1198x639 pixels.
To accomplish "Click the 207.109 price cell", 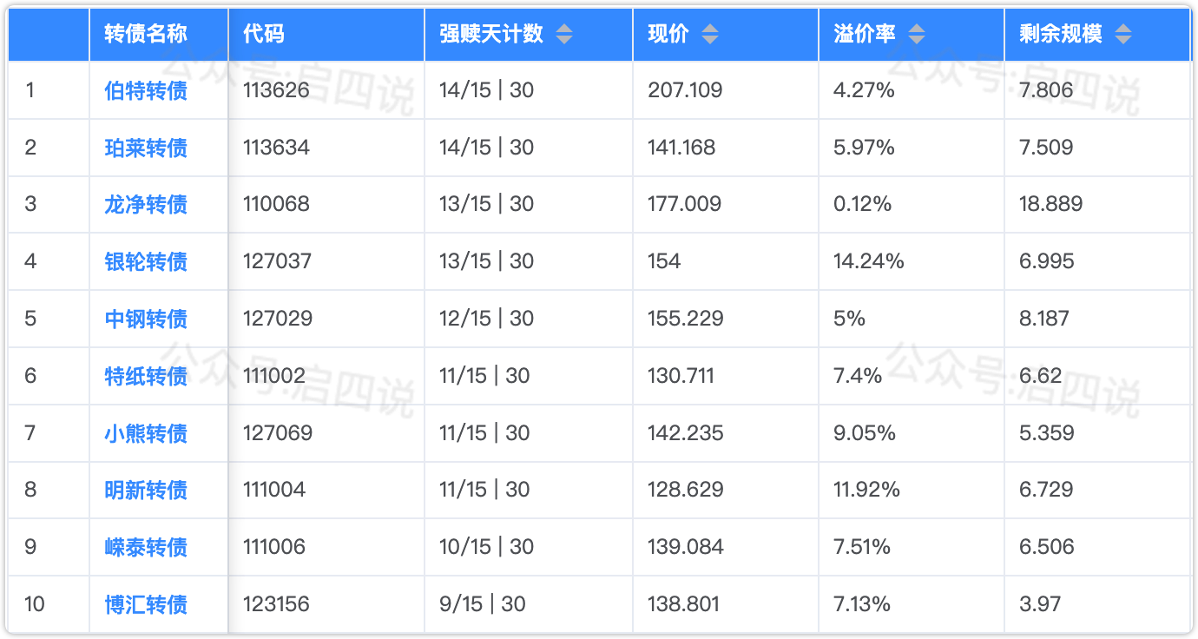I will (x=685, y=90).
